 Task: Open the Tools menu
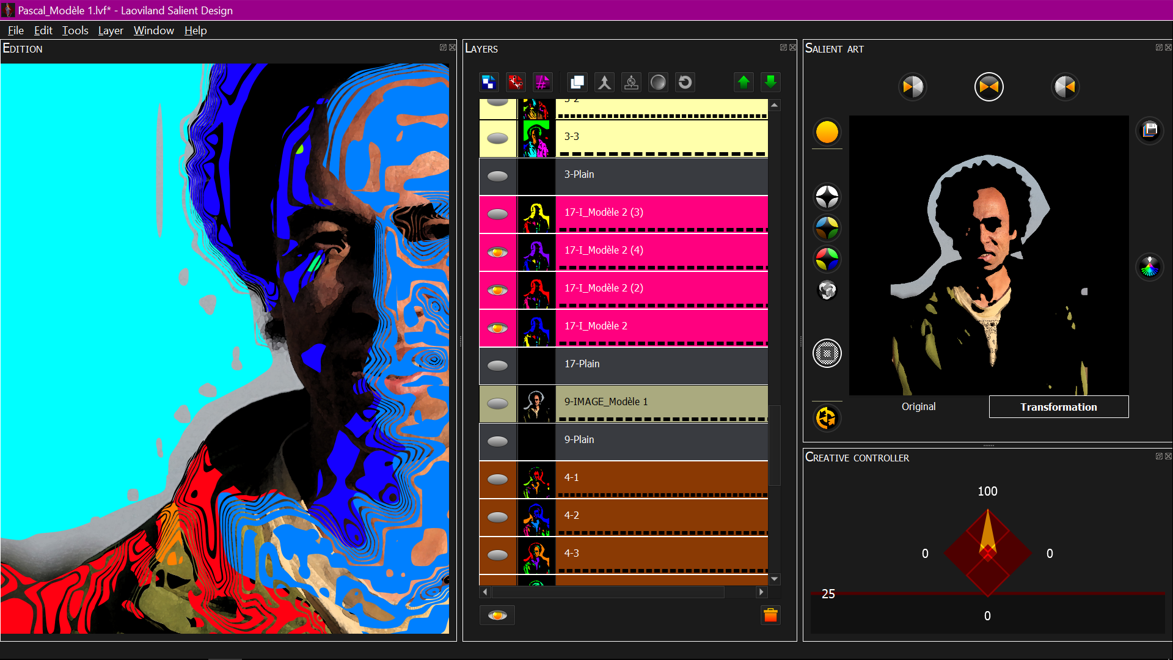tap(75, 31)
